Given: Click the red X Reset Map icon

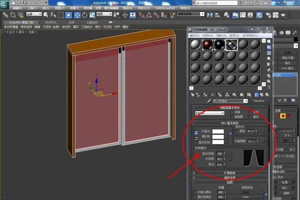Looking at the screenshot, I should pyautogui.click(x=213, y=95).
